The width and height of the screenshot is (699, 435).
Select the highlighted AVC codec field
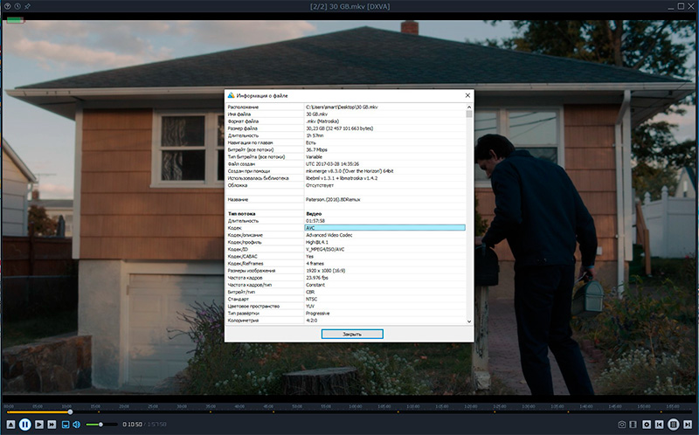pos(384,228)
